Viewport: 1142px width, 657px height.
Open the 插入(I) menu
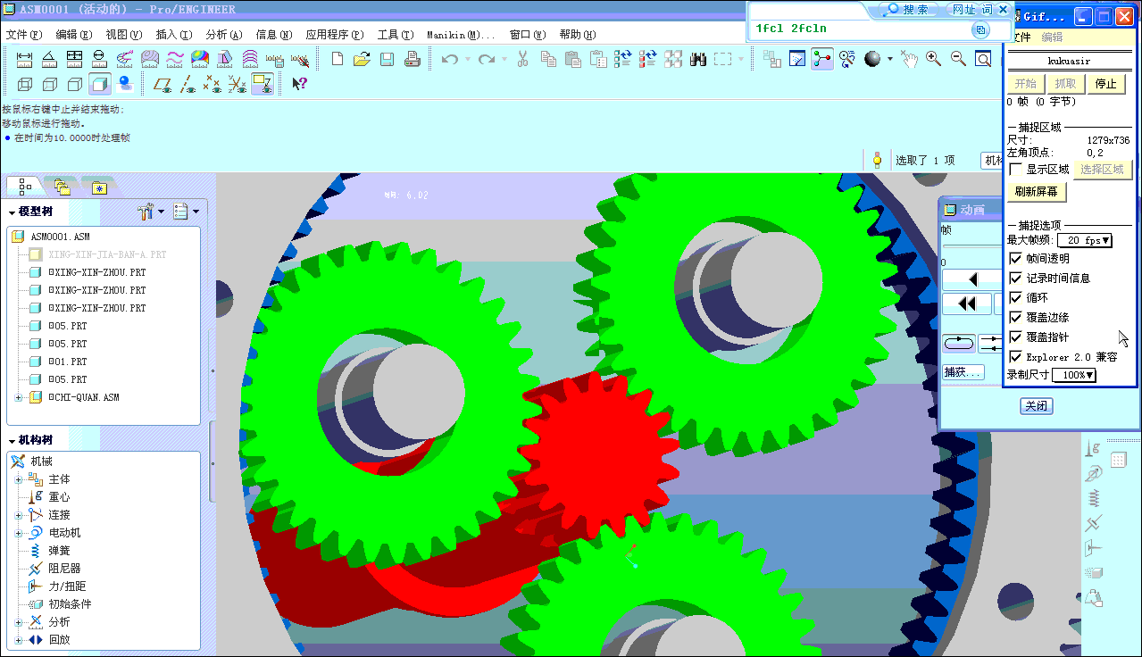tap(173, 35)
